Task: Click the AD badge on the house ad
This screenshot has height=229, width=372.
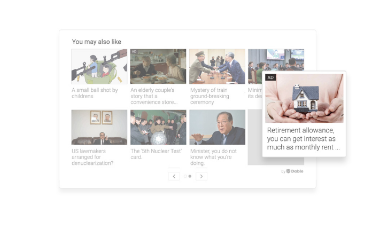Action: pyautogui.click(x=270, y=77)
